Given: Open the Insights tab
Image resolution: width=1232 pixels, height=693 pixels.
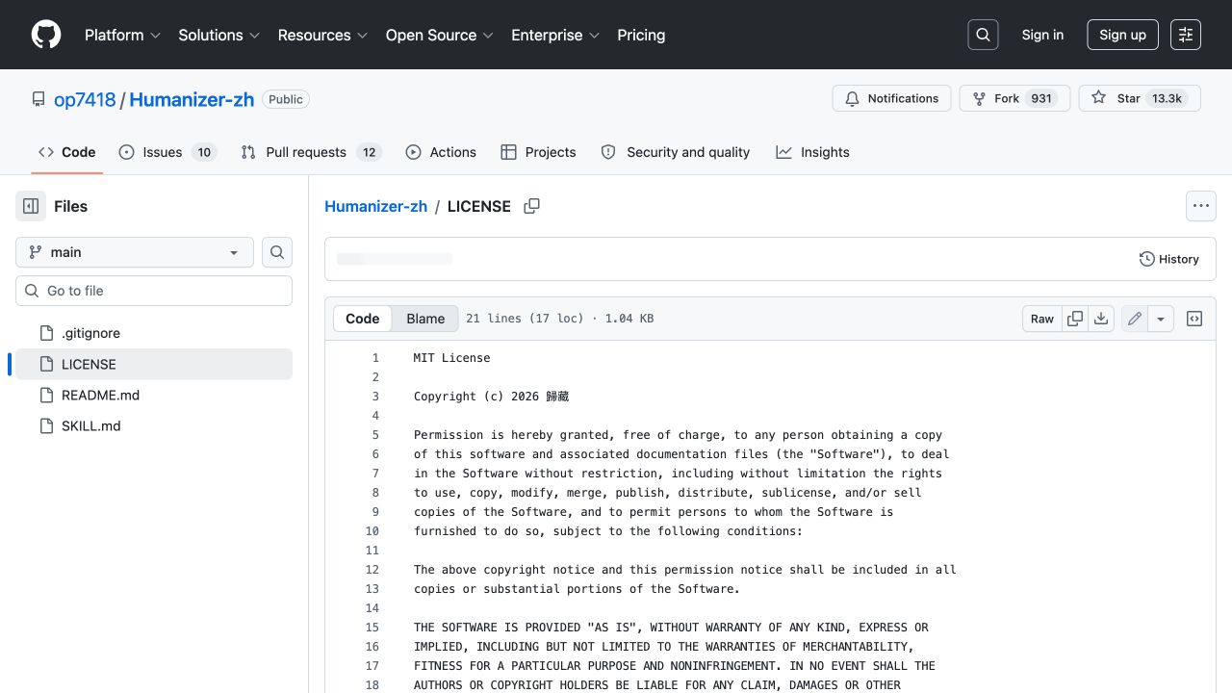Looking at the screenshot, I should [x=813, y=152].
